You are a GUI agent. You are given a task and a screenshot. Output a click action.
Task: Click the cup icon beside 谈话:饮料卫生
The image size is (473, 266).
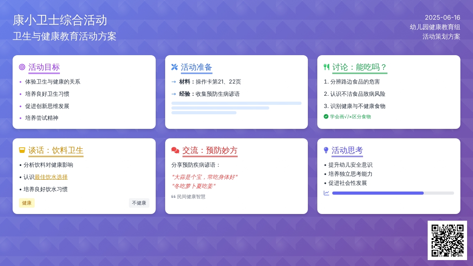tap(22, 150)
